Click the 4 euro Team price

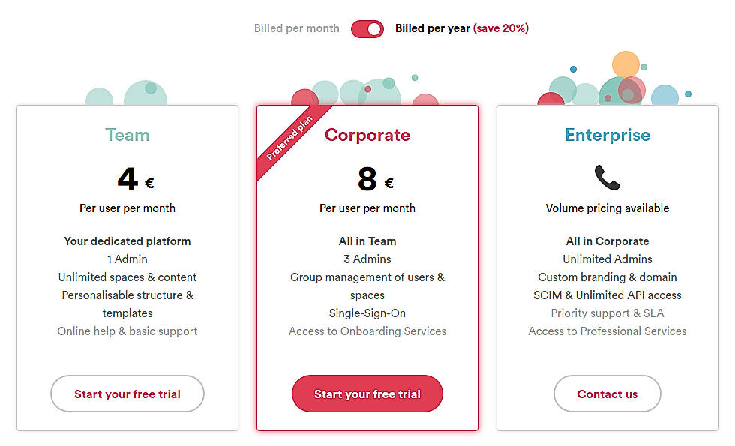(x=127, y=178)
